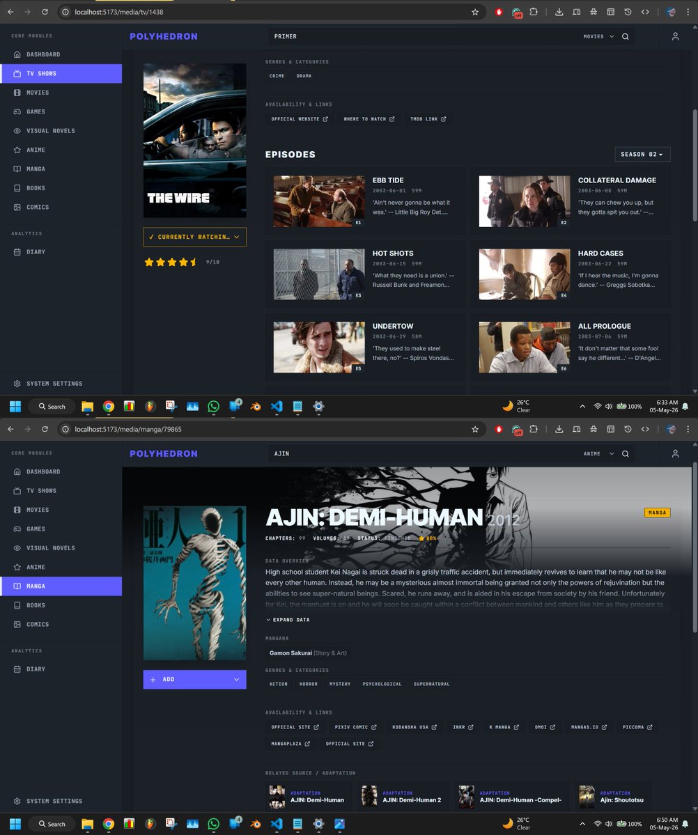
Task: Click the Ajin manga cover image
Action: (194, 583)
